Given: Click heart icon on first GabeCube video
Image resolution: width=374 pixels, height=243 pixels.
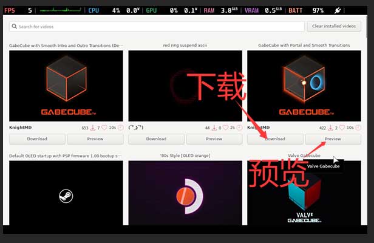Looking at the screenshot, I should pyautogui.click(x=104, y=128).
